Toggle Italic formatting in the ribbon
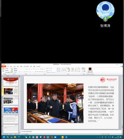This screenshot has width=124, height=139. [x=21, y=72]
